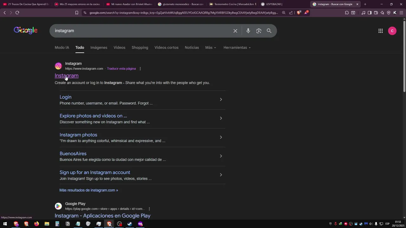This screenshot has height=228, width=406.
Task: Submit search with the magnifier icon
Action: click(269, 31)
